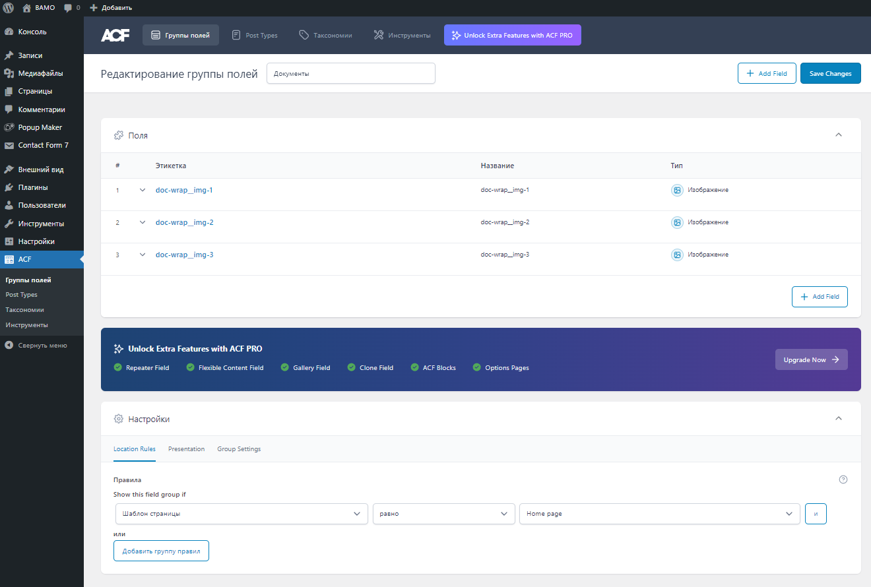Click field name text doc-wrap__img-2 in Название column
Viewport: 871px width, 587px height.
pyautogui.click(x=505, y=222)
